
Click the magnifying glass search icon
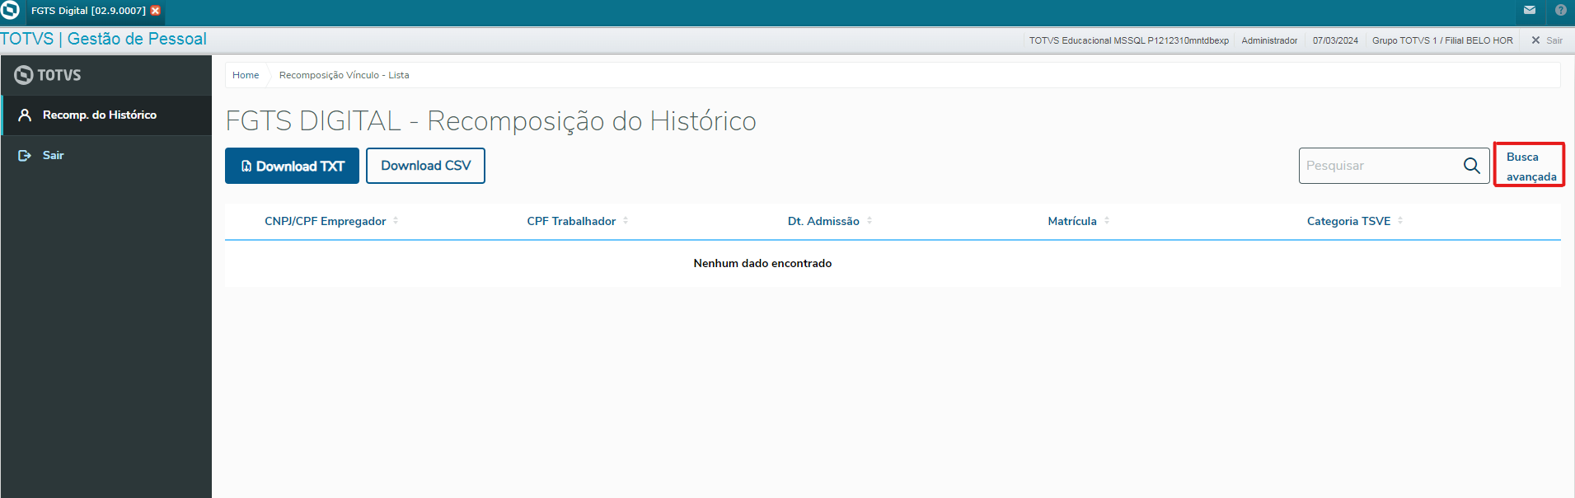click(x=1472, y=166)
